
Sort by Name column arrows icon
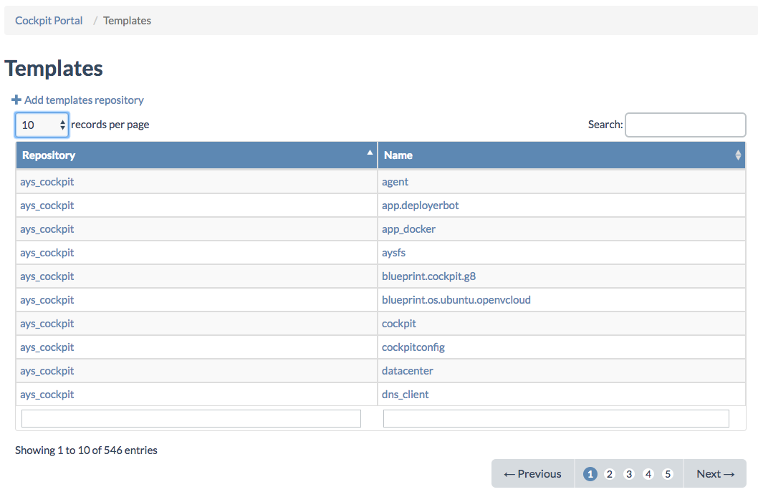738,155
